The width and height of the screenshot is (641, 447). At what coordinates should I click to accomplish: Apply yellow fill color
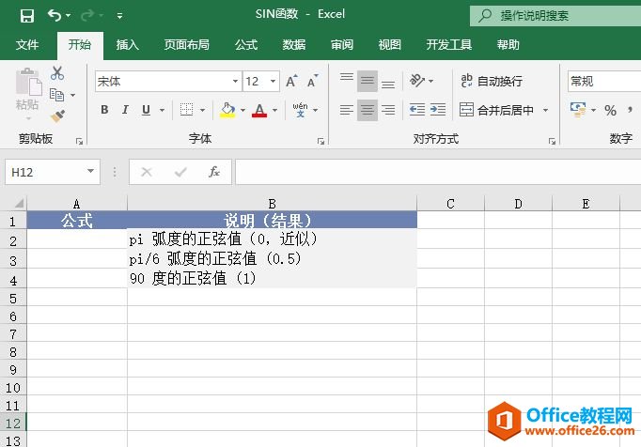[227, 110]
